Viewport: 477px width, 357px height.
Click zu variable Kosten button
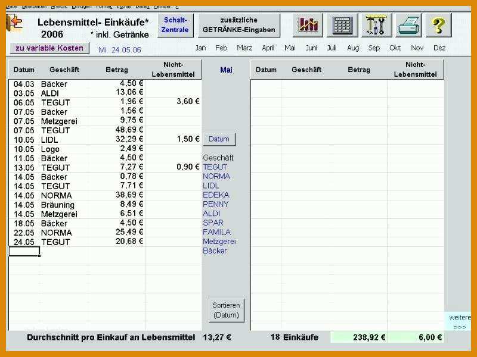pos(49,48)
